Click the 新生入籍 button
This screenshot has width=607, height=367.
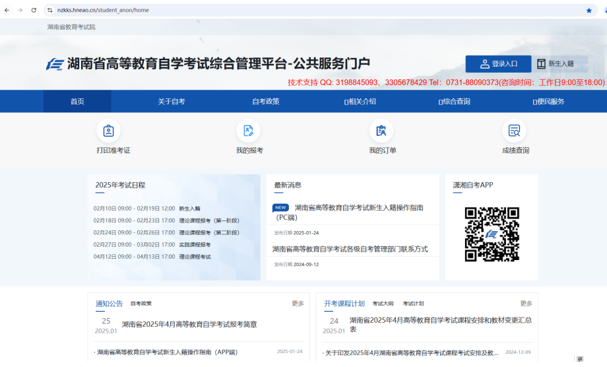click(555, 64)
